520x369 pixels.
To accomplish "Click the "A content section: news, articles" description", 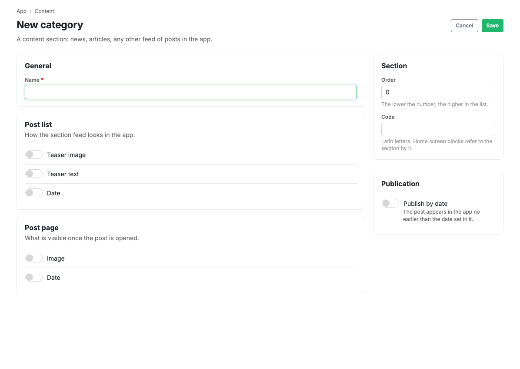I will click(x=114, y=39).
